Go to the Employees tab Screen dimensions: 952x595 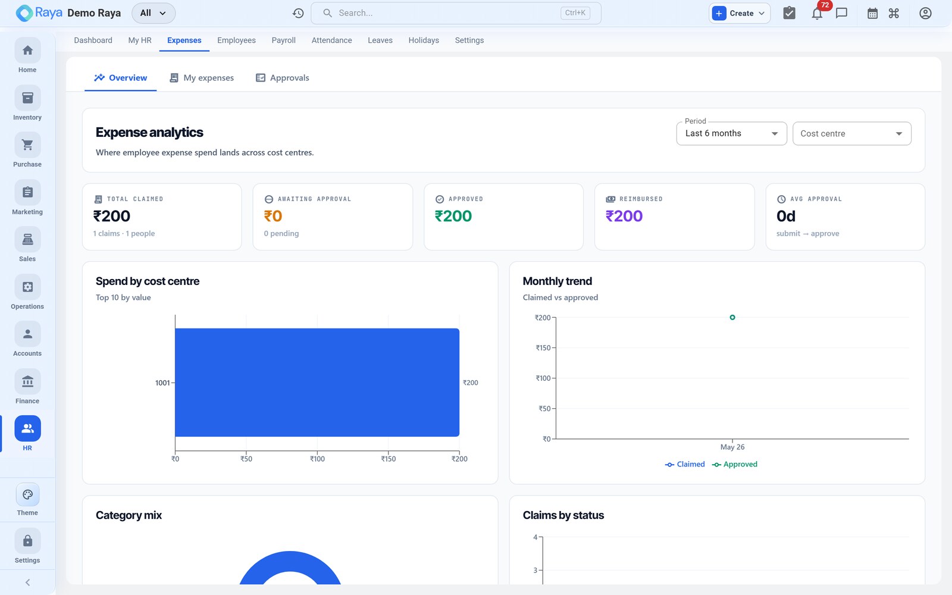tap(236, 40)
